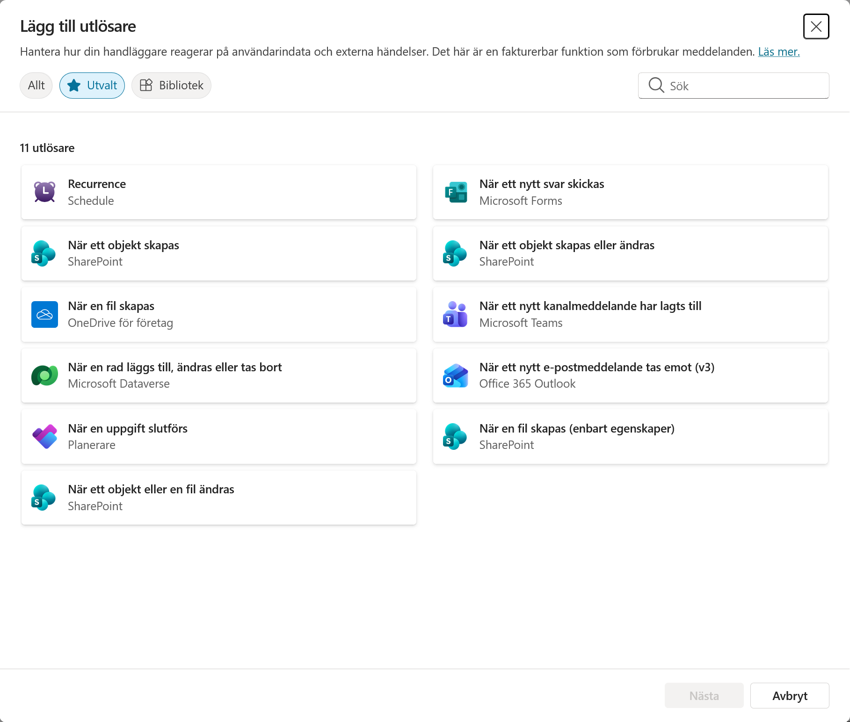The image size is (850, 722).
Task: Click SharePoint icon for 'skapas eller ändras'
Action: coord(456,253)
